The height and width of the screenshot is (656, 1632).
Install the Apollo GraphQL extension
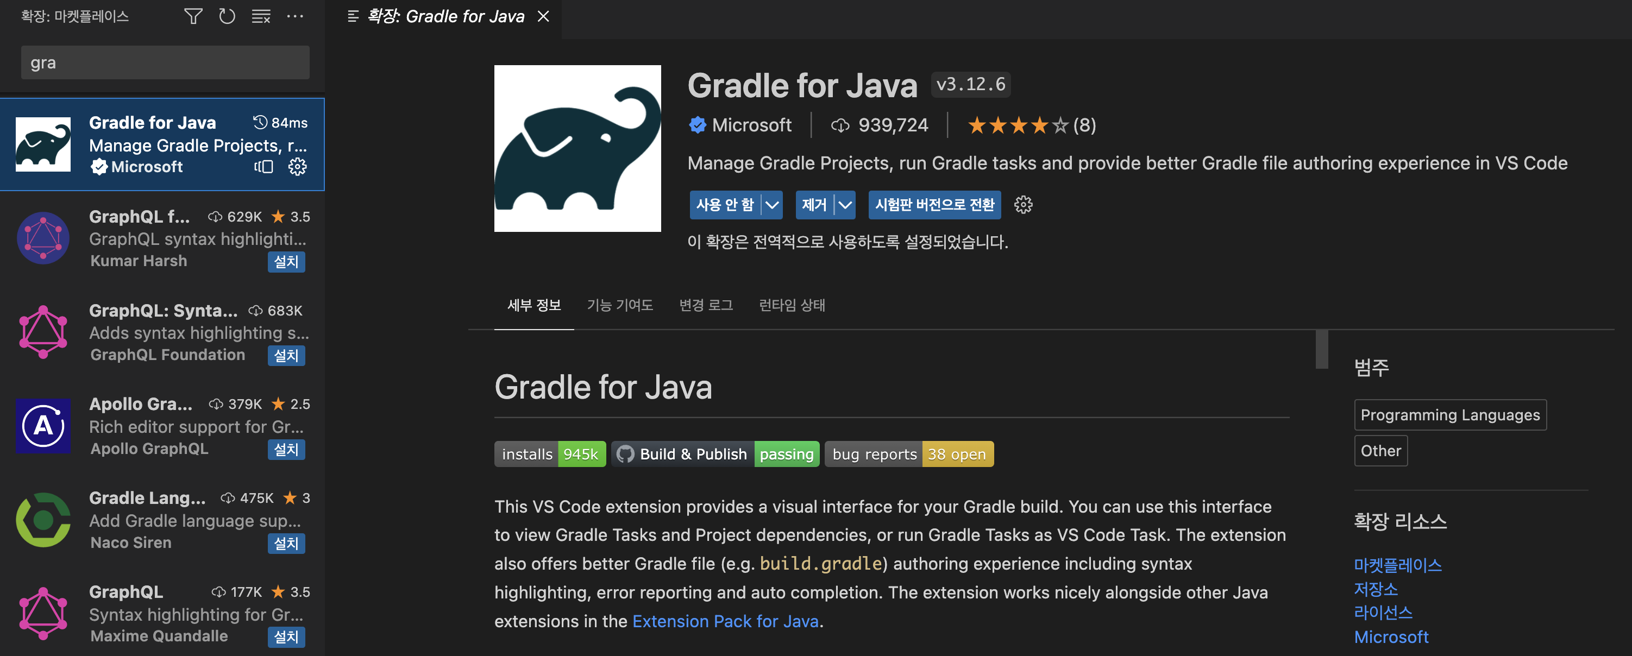(x=286, y=450)
